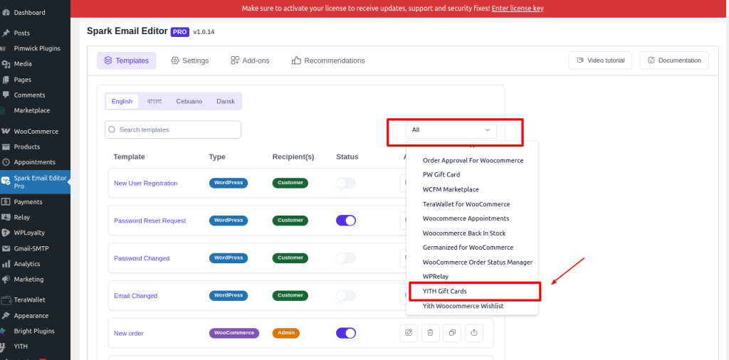The height and width of the screenshot is (360, 729).
Task: Enable the New User Registration toggle
Action: pos(346,183)
